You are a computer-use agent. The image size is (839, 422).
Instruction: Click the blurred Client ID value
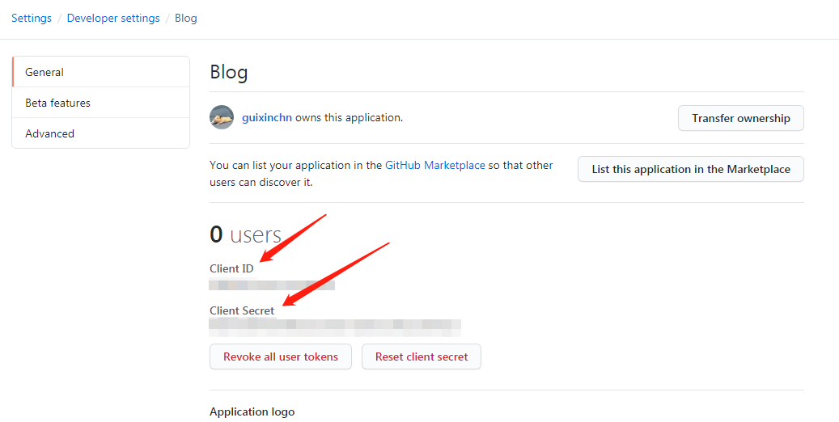pos(272,285)
